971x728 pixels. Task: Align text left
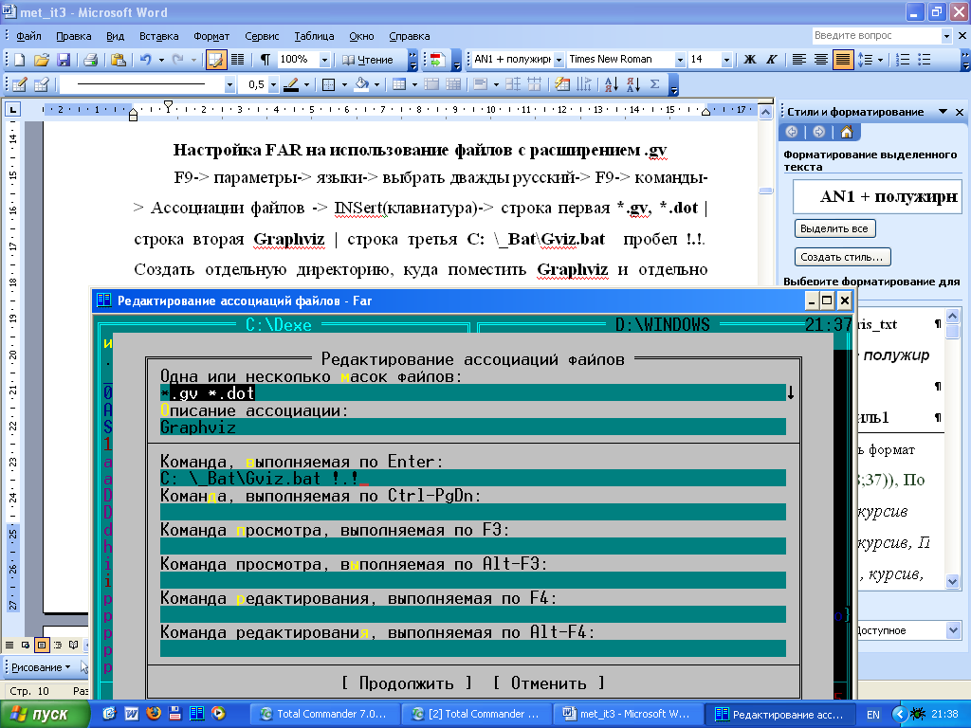[x=799, y=60]
